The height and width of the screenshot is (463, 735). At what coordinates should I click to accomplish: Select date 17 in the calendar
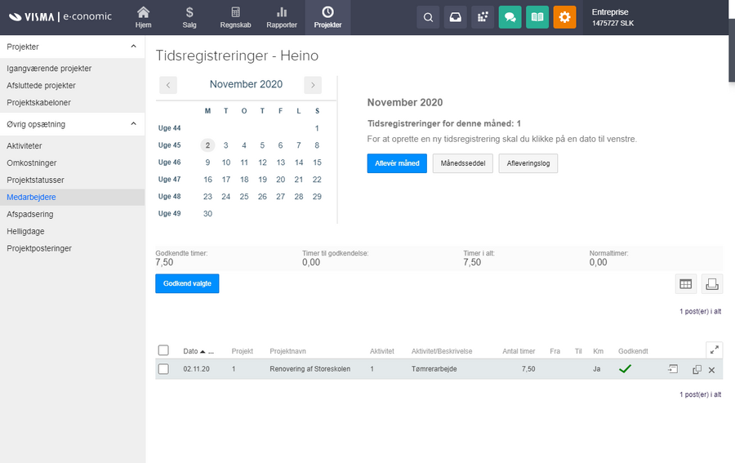(226, 180)
